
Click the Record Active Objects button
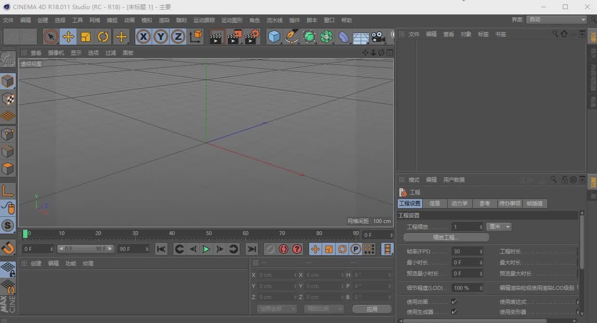pyautogui.click(x=270, y=249)
